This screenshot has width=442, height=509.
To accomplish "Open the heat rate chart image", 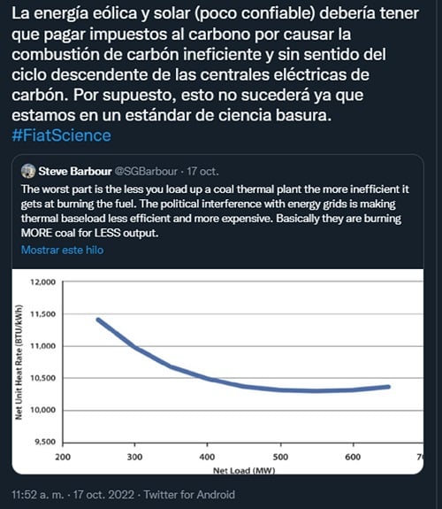I will click(217, 372).
